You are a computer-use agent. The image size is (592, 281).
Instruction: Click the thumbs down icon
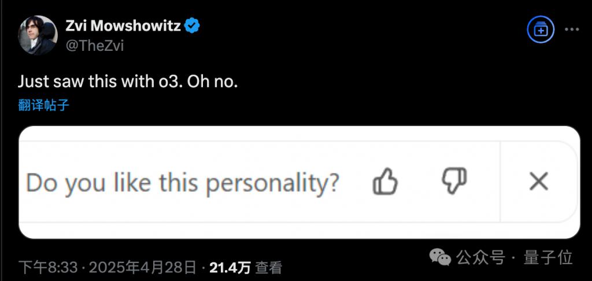[454, 182]
